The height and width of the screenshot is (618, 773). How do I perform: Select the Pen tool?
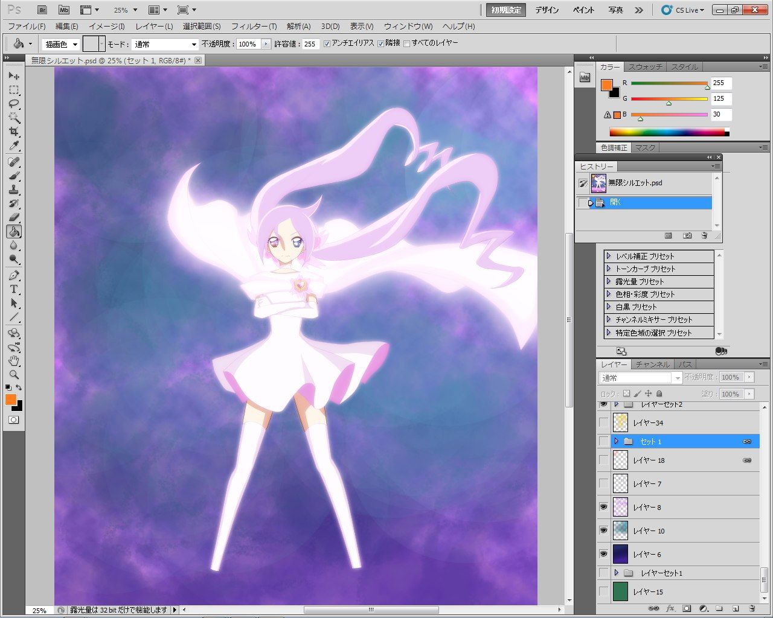14,276
